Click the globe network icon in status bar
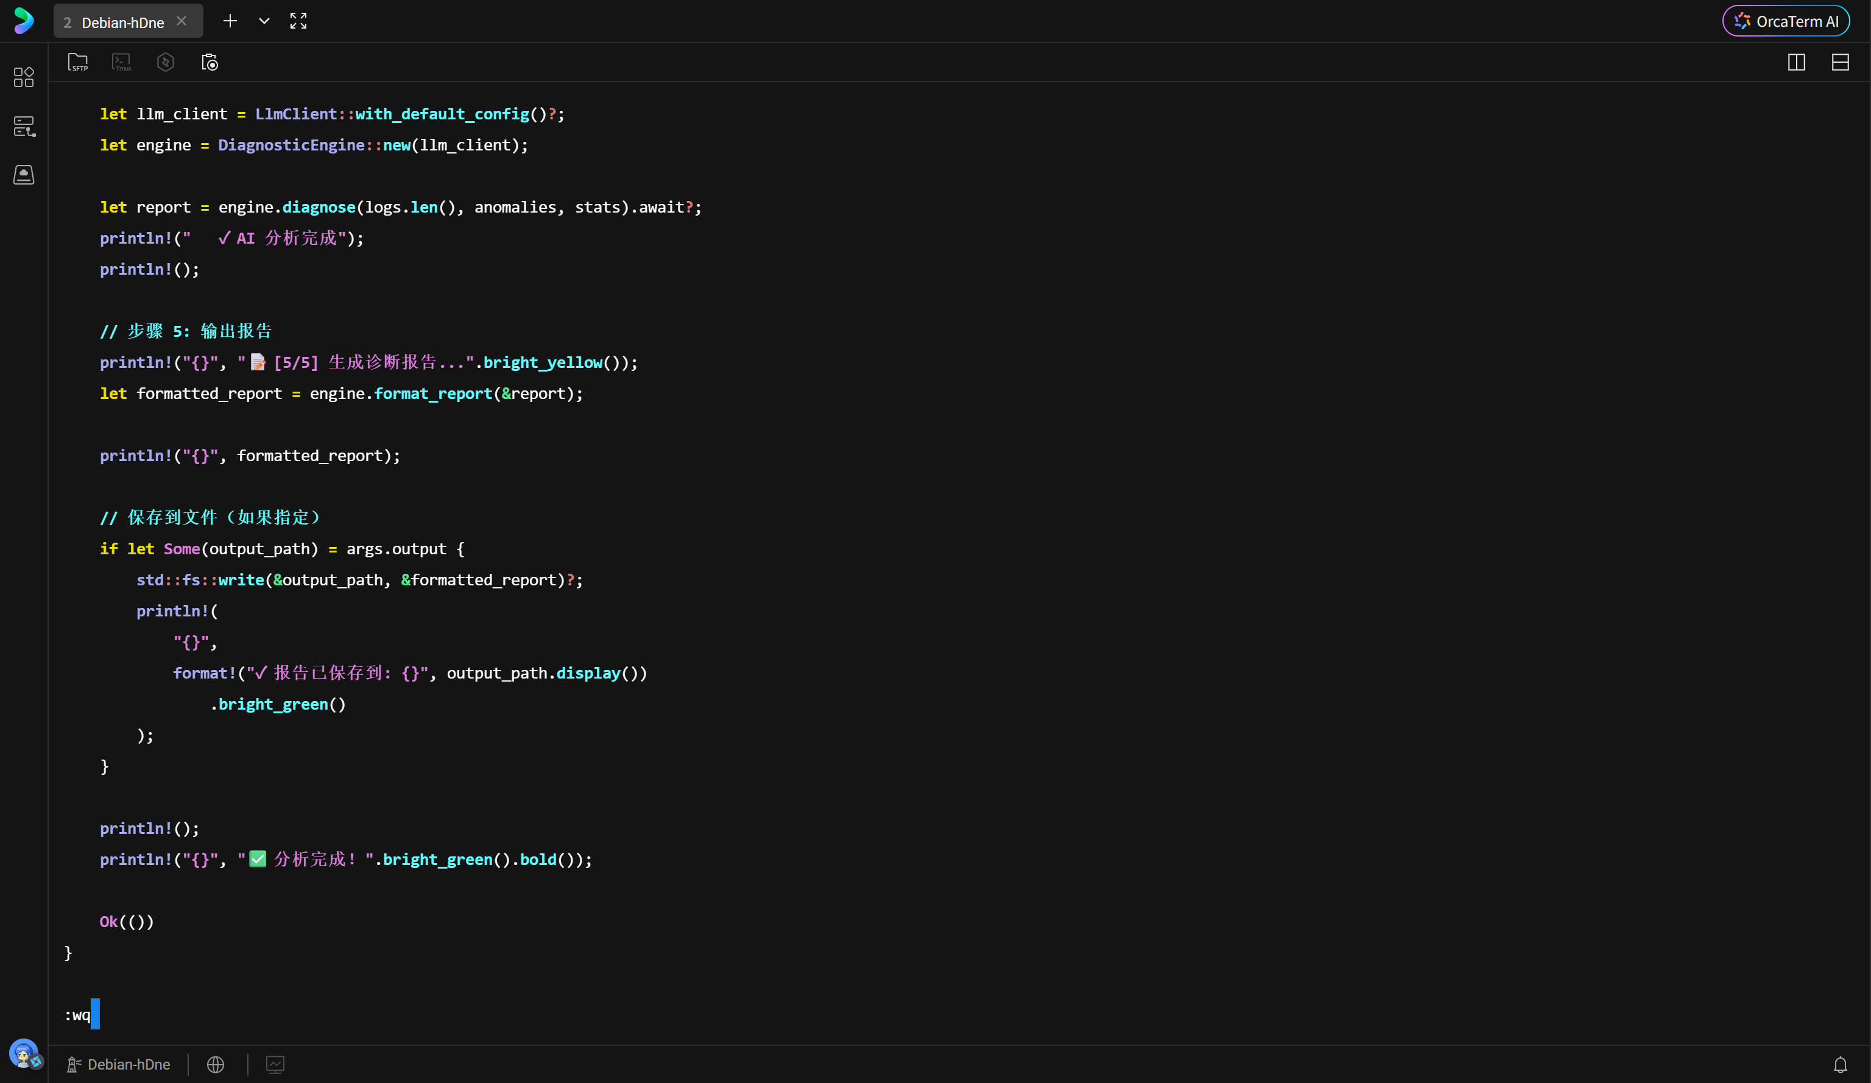 point(216,1065)
